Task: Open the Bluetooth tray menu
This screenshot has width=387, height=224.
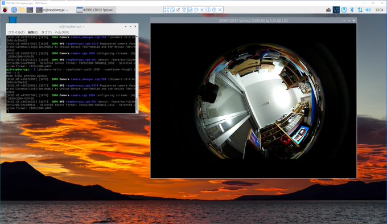Action: coord(352,10)
